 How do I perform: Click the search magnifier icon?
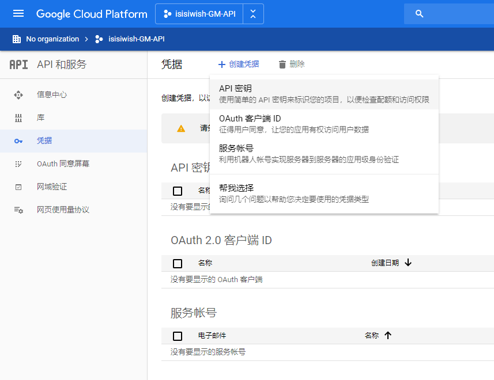click(x=418, y=14)
